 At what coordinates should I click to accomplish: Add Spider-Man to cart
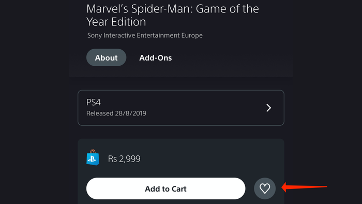pyautogui.click(x=166, y=188)
